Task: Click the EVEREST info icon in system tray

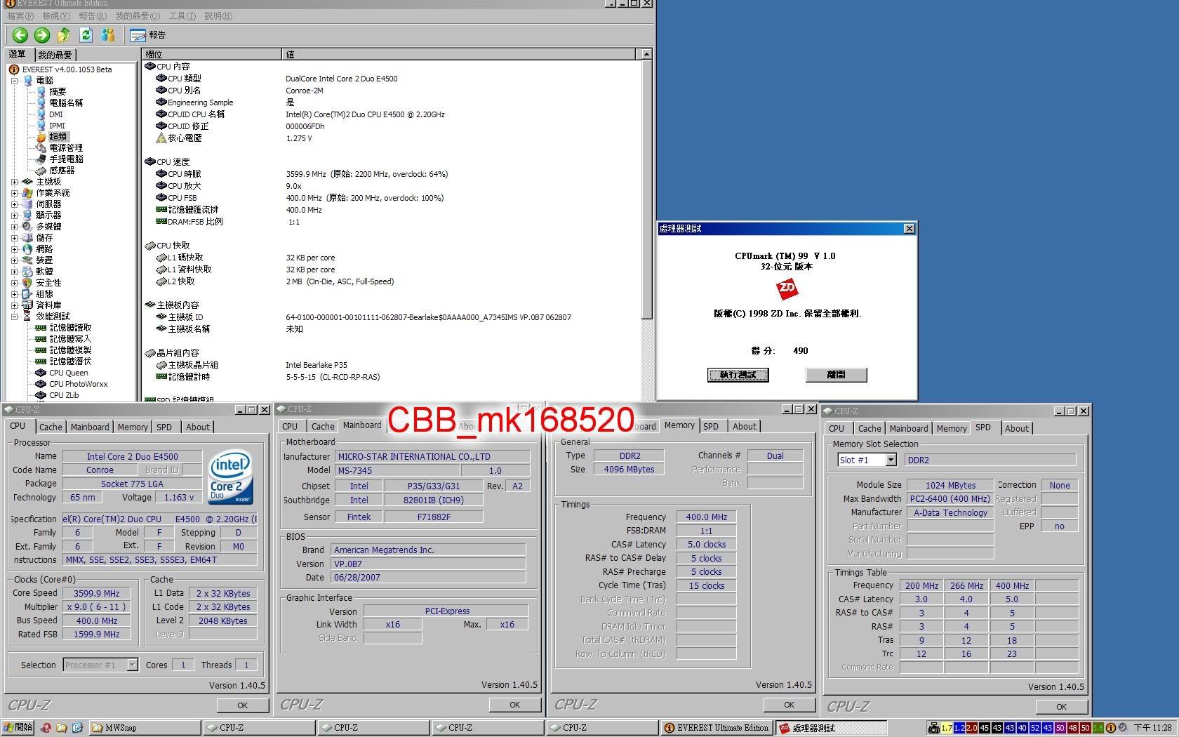Action: [x=1111, y=728]
